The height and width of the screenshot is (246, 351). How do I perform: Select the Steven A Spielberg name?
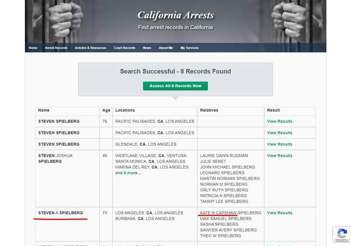coord(60,213)
